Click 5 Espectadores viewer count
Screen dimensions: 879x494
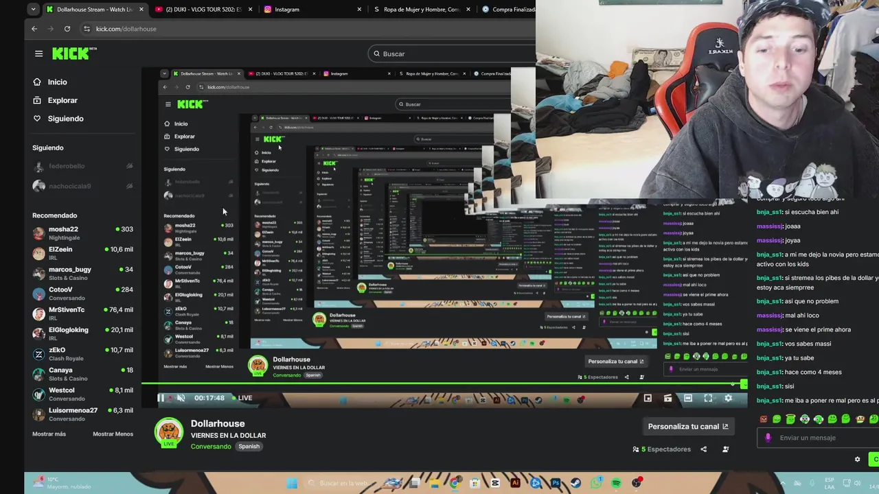[661, 449]
